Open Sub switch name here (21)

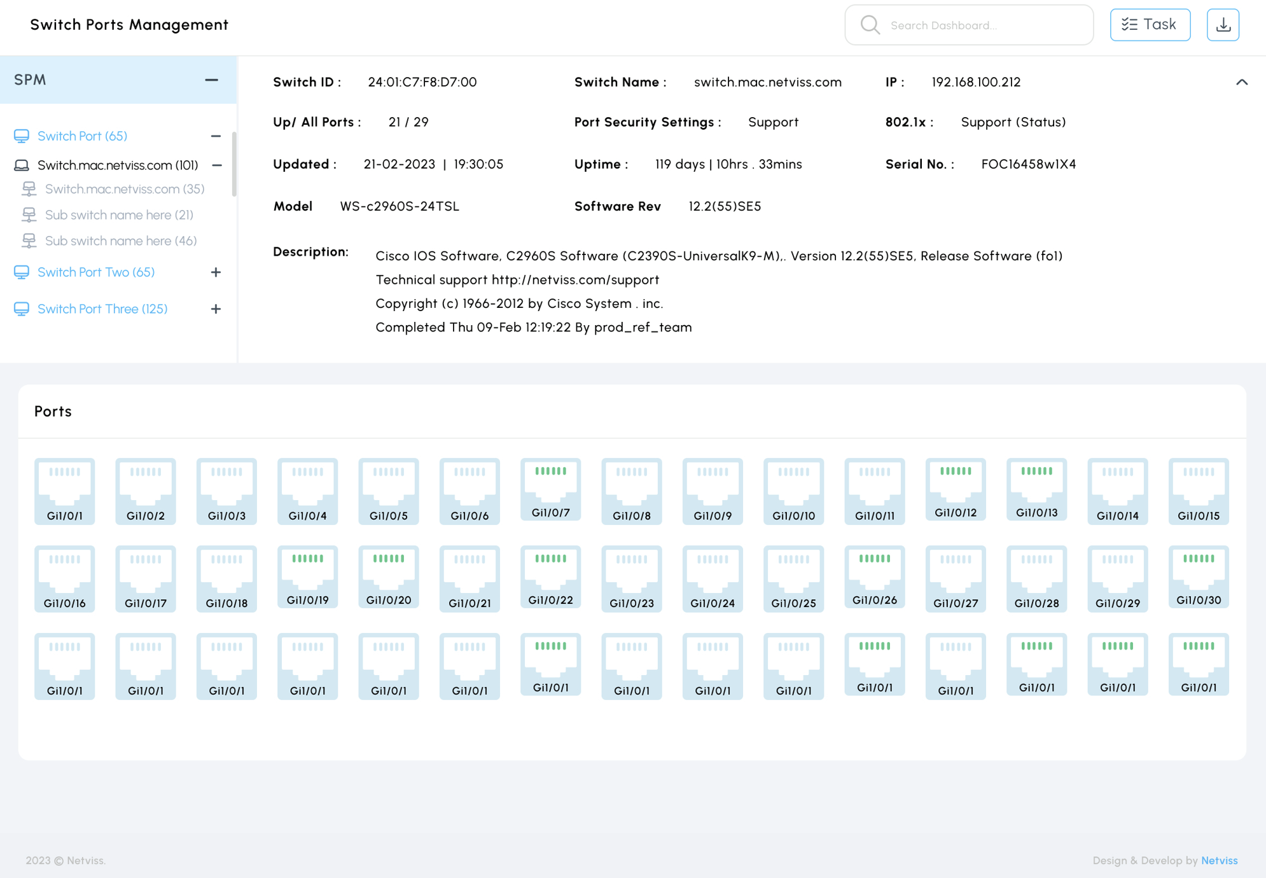118,214
